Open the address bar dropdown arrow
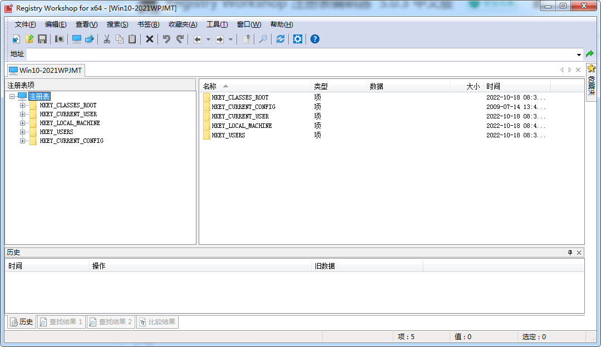Viewport: 601px width, 347px height. pyautogui.click(x=580, y=53)
